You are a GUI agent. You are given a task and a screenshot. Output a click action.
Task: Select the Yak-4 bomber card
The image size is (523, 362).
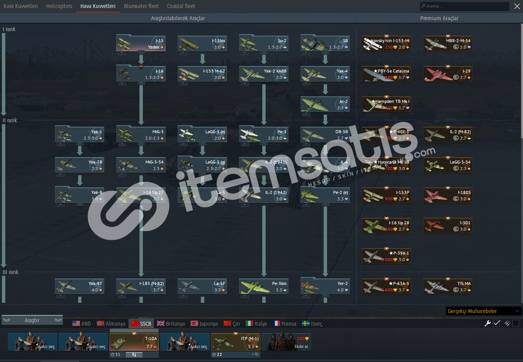click(325, 74)
